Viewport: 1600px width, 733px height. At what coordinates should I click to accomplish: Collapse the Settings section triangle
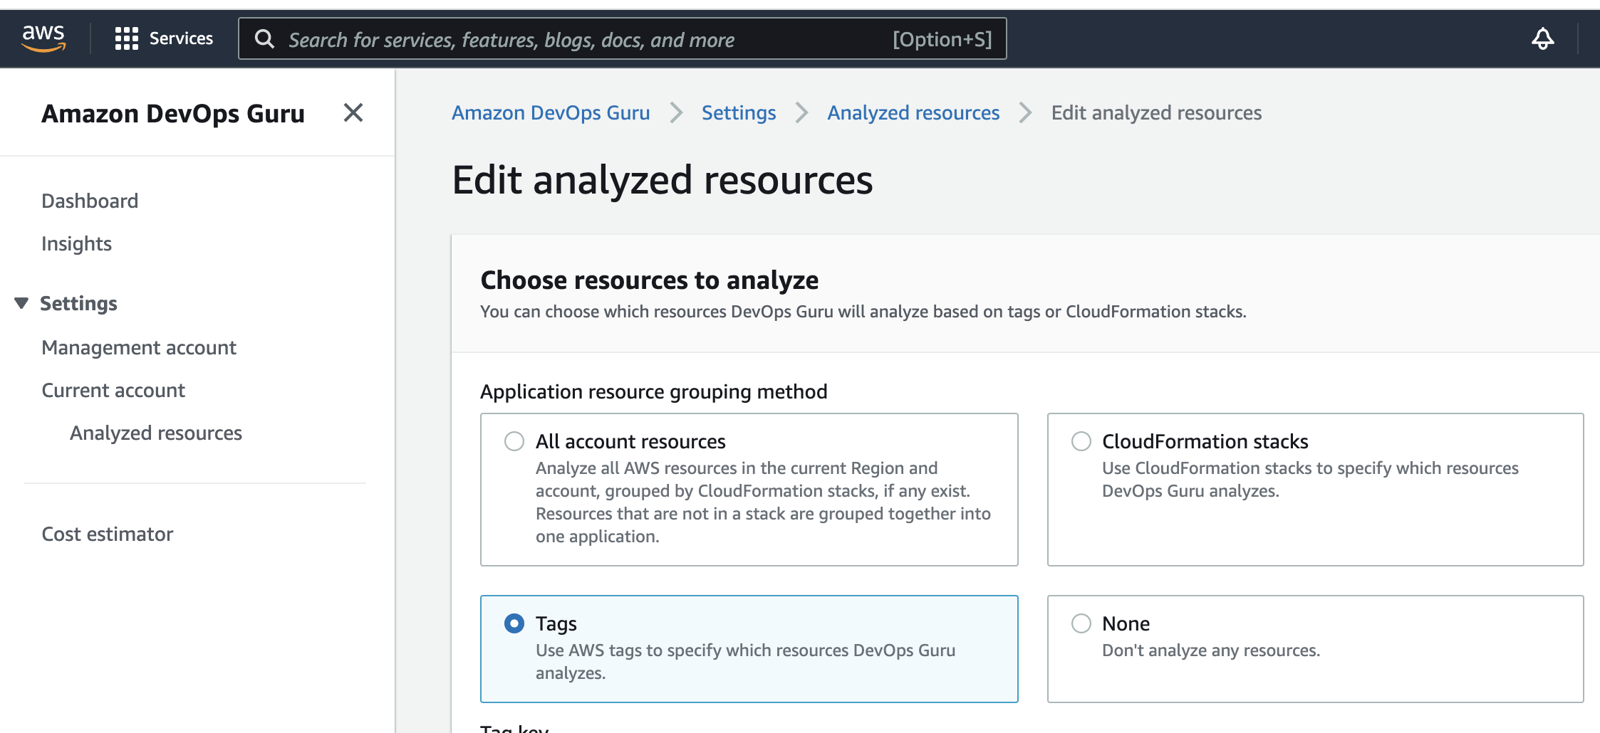click(x=21, y=303)
